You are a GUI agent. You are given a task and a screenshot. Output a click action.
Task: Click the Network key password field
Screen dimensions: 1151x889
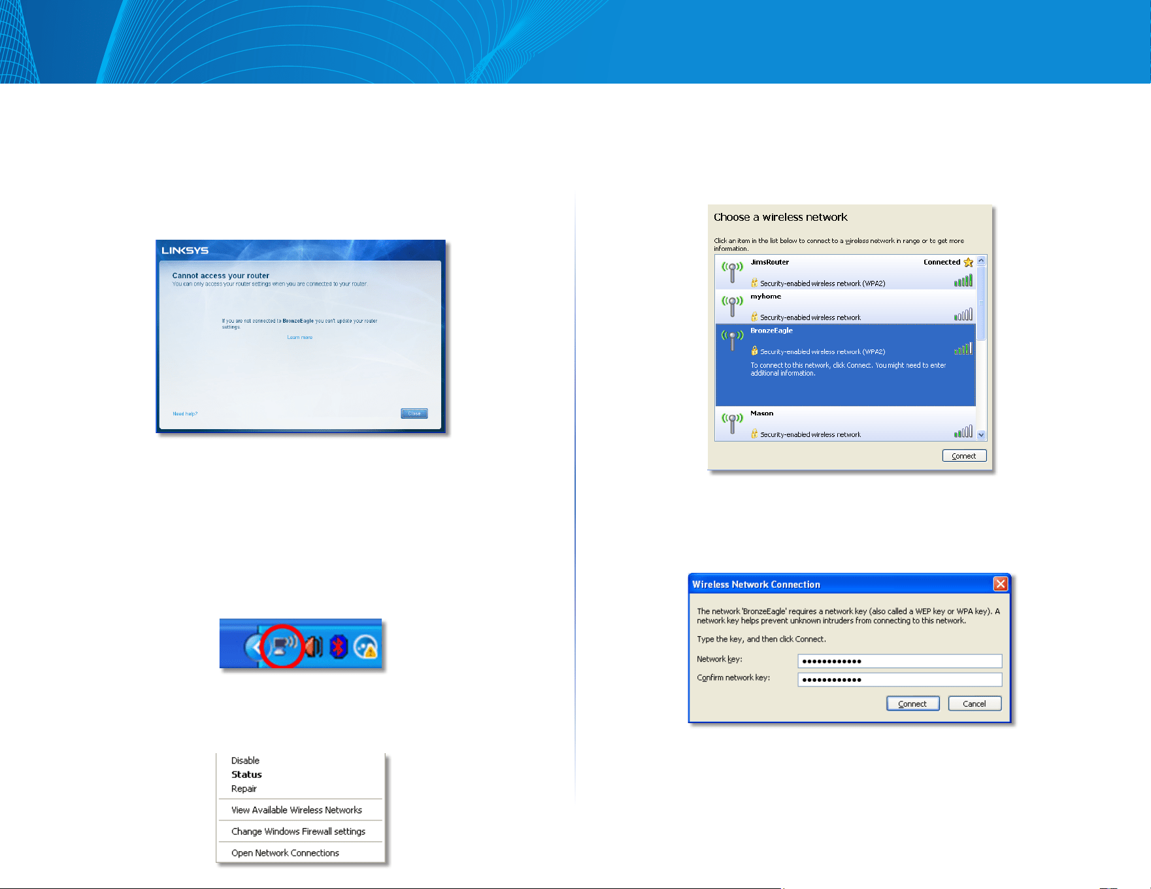click(x=899, y=660)
